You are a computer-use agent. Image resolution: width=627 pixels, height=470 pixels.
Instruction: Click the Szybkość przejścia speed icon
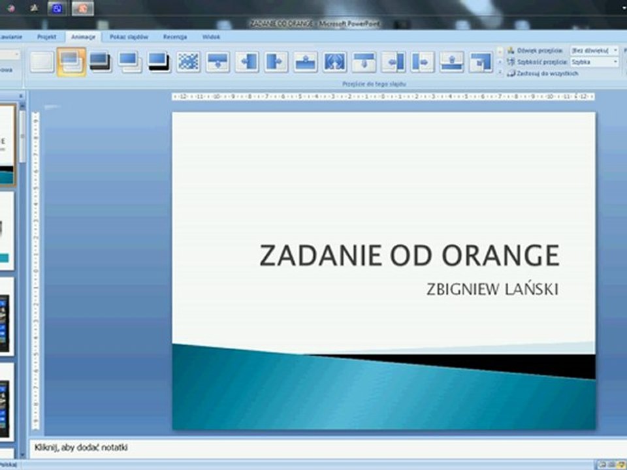511,62
